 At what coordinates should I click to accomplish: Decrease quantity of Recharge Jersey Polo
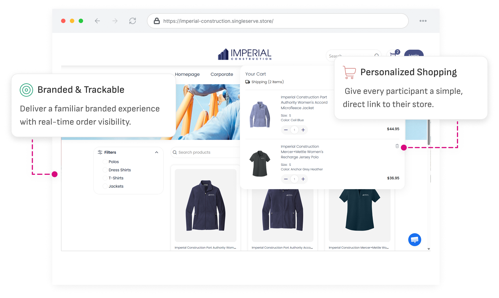(x=286, y=179)
